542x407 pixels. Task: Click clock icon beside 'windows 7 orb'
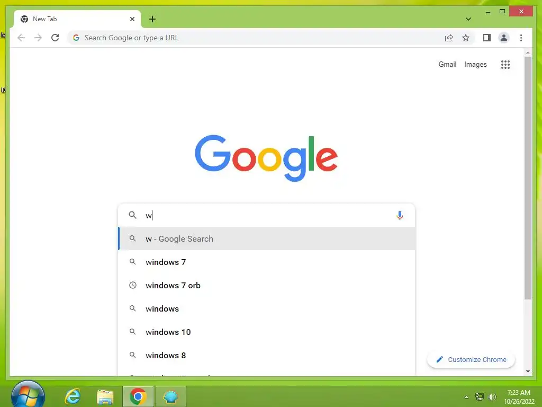(x=133, y=285)
